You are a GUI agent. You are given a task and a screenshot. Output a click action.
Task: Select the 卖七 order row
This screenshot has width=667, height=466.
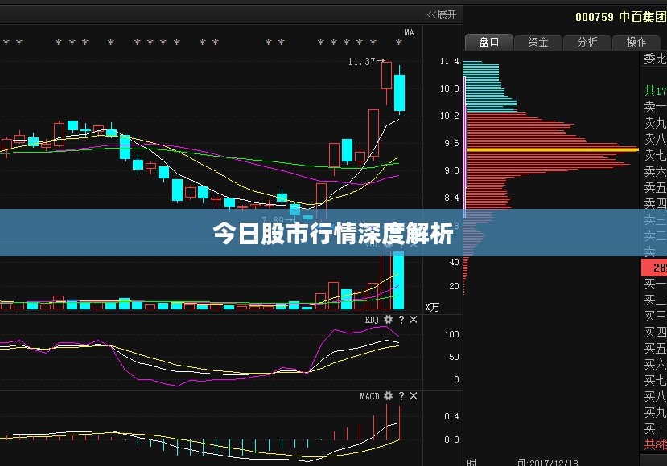655,155
